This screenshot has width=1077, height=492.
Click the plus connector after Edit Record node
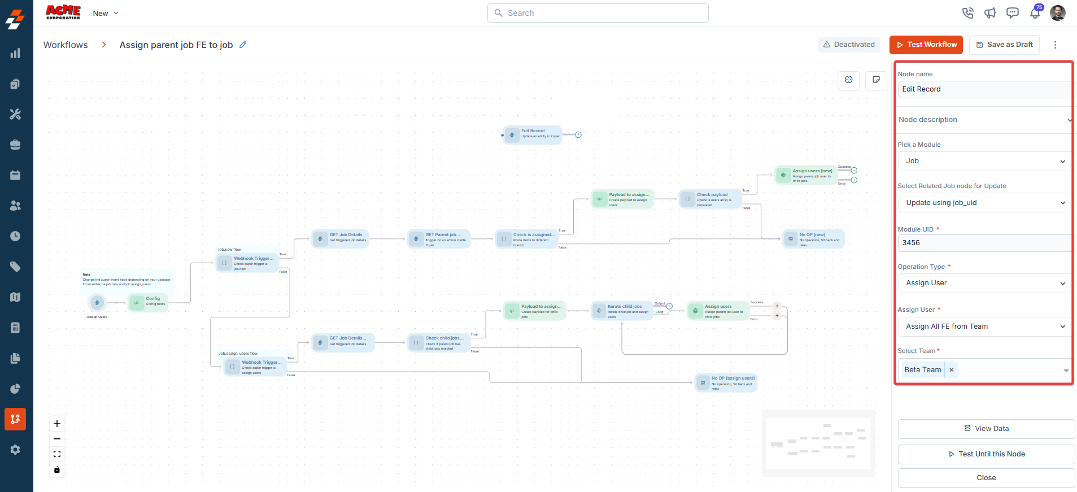[x=578, y=134]
